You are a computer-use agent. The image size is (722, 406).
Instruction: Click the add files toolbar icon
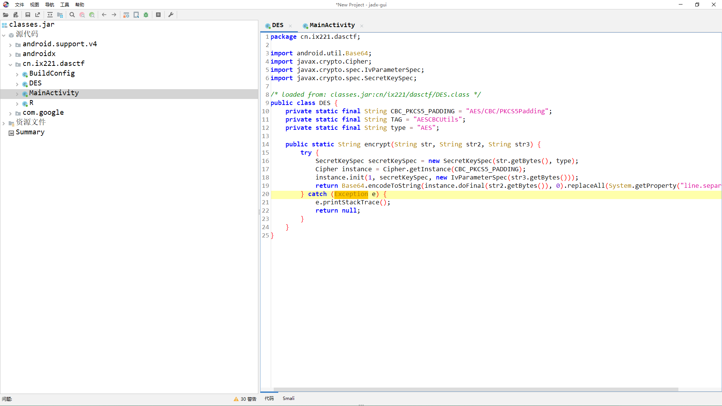[x=16, y=15]
